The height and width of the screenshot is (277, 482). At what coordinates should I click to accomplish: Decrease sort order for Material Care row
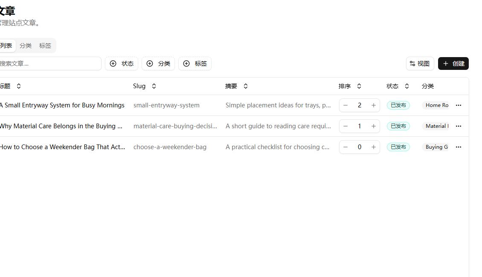[346, 126]
